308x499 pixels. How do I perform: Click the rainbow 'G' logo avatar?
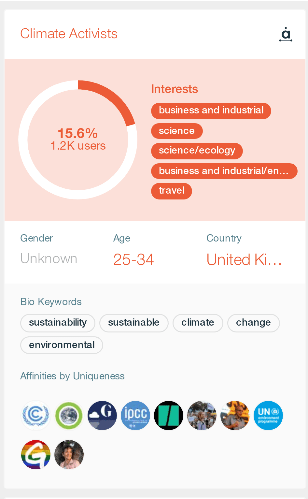coord(36,455)
